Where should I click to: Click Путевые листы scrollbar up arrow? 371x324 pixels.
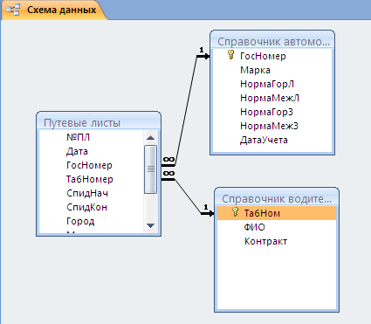[x=150, y=138]
